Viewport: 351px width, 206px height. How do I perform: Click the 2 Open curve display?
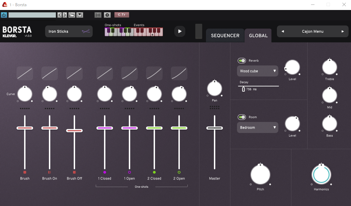[179, 73]
